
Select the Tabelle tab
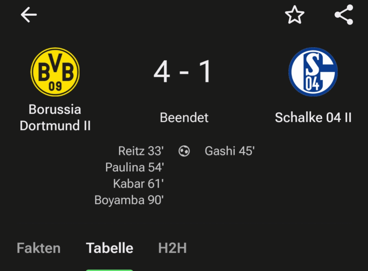[x=109, y=248]
